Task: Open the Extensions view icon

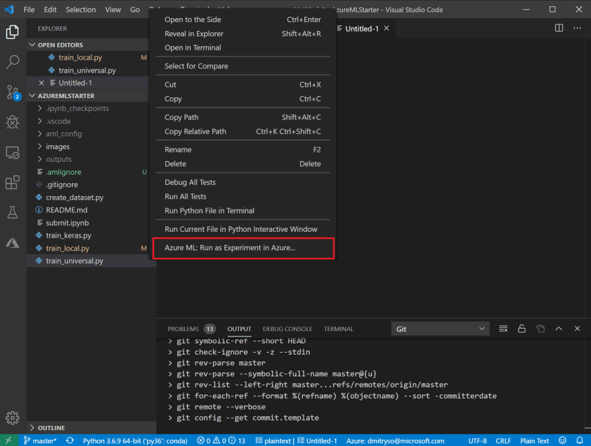Action: 13,183
